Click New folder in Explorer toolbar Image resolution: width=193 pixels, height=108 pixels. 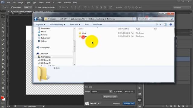[x=97, y=25]
